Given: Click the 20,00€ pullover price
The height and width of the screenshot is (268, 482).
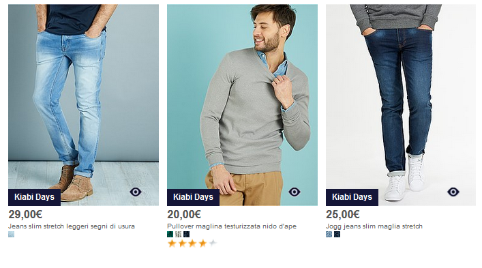Looking at the screenshot, I should pyautogui.click(x=184, y=215).
